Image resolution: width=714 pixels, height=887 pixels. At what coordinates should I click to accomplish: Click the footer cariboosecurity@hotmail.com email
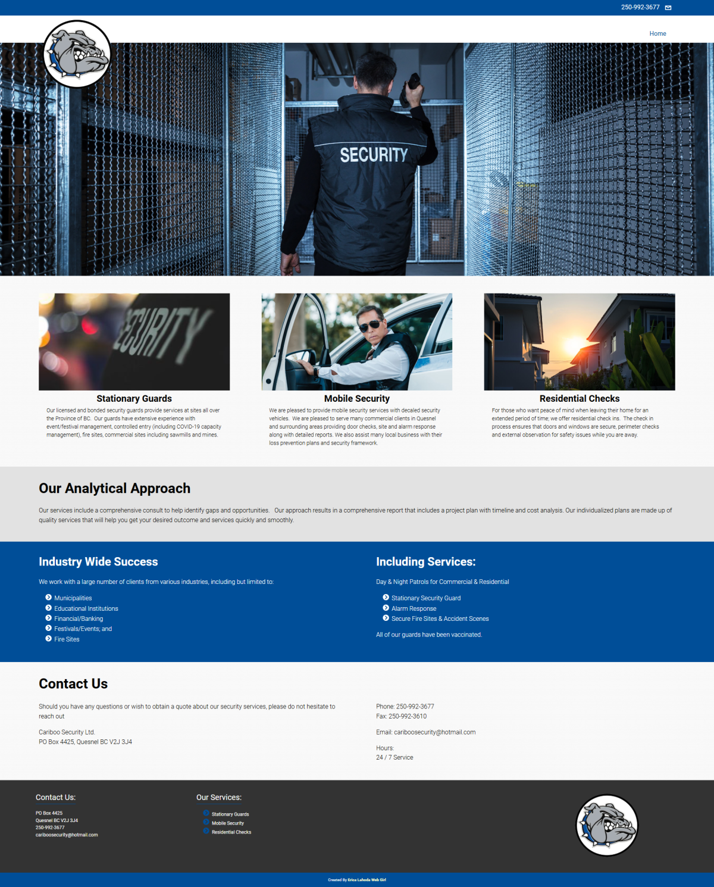click(x=67, y=835)
